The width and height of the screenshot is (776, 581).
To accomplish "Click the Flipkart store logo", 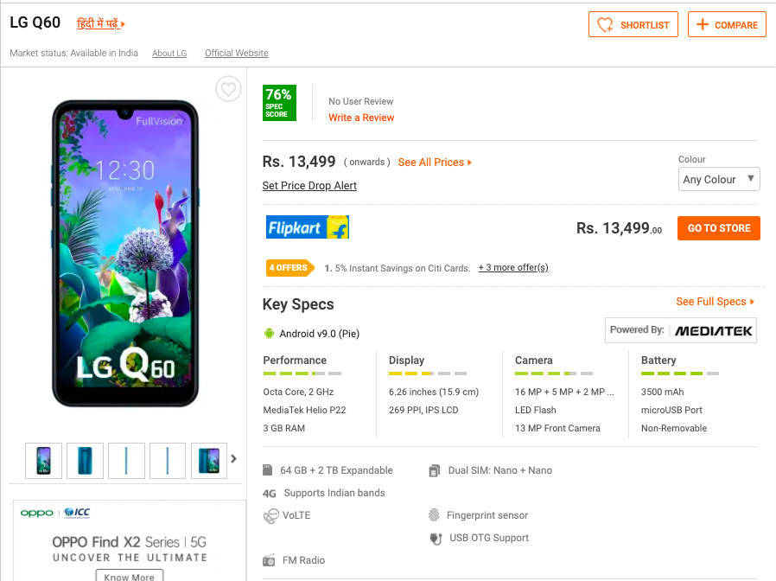I will pos(307,227).
